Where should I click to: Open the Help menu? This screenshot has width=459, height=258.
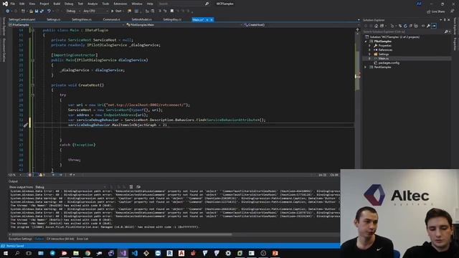pos(150,4)
